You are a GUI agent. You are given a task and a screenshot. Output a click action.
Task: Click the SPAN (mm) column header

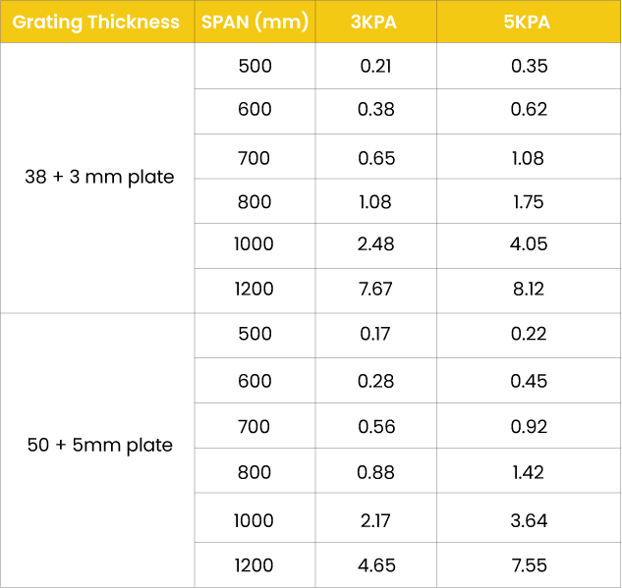click(254, 22)
